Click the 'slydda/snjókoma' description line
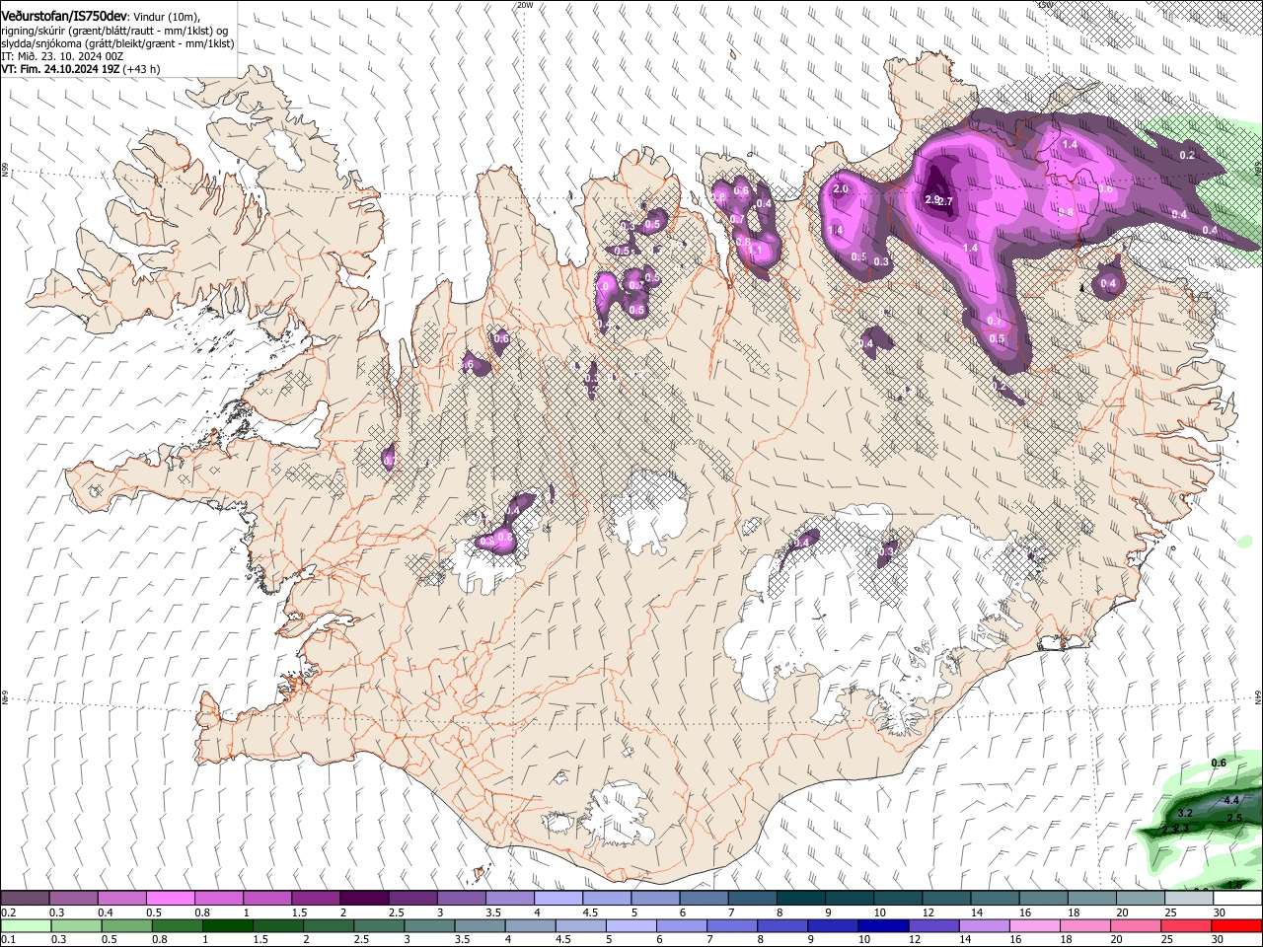 tap(117, 43)
